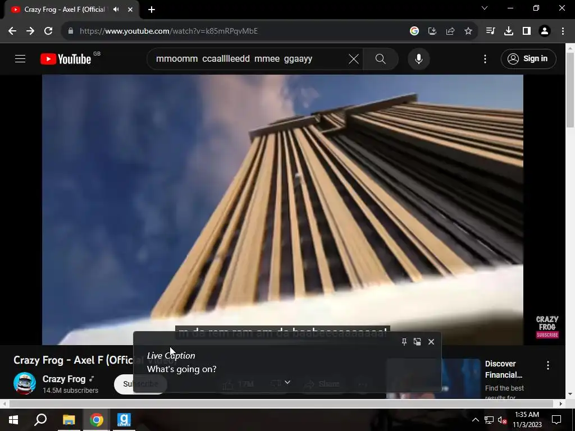Open Chrome downloads
This screenshot has height=431, width=575.
click(x=509, y=31)
